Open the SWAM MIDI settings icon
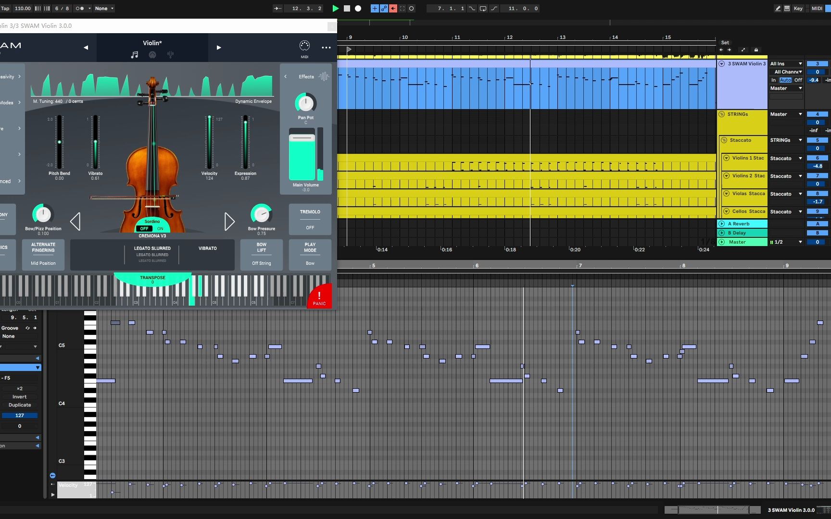 (304, 47)
